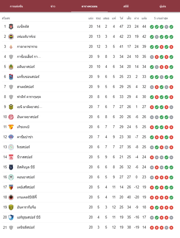Click the Ankaragücü logo in row 19

pos(11,207)
